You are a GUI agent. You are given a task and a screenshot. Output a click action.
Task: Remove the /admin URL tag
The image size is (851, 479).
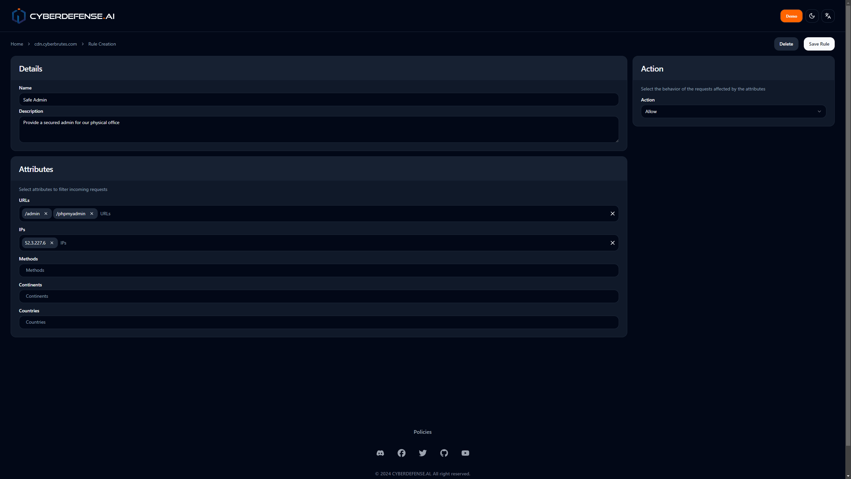click(46, 214)
